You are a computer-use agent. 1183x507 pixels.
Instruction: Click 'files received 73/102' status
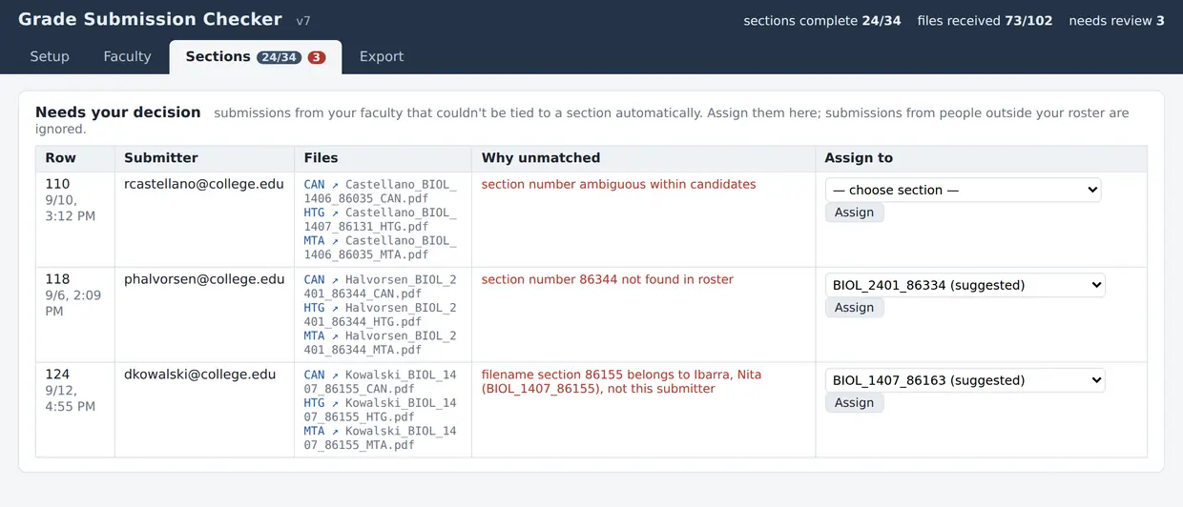coord(985,20)
